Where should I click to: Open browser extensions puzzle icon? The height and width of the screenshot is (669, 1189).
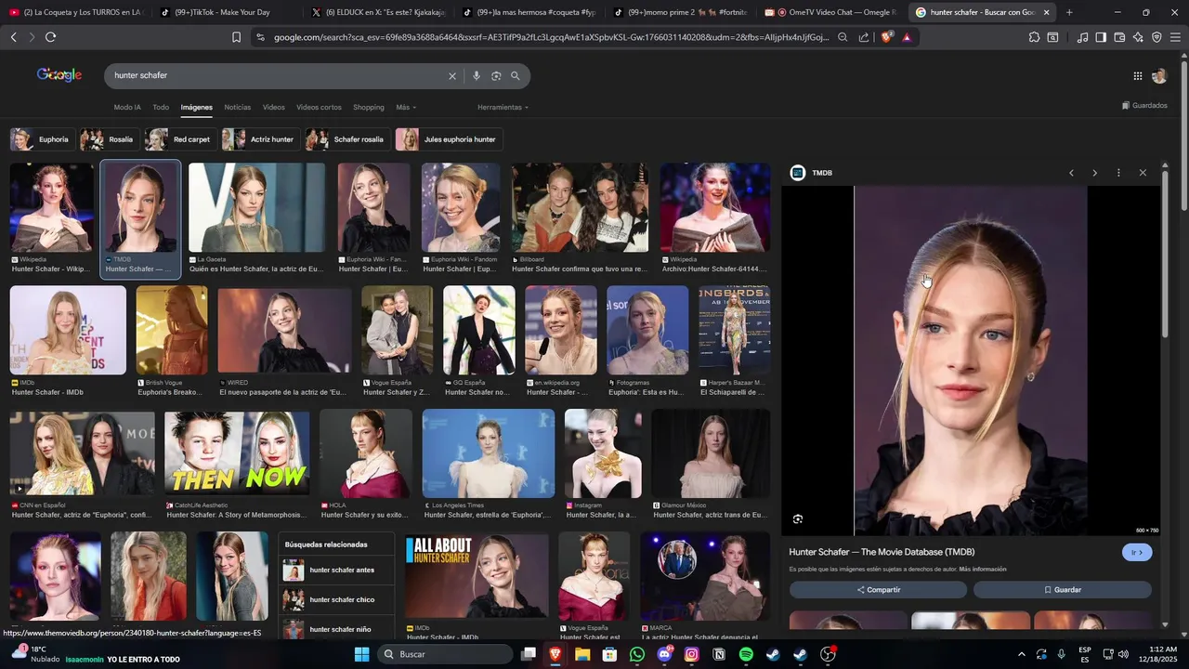pos(1034,37)
